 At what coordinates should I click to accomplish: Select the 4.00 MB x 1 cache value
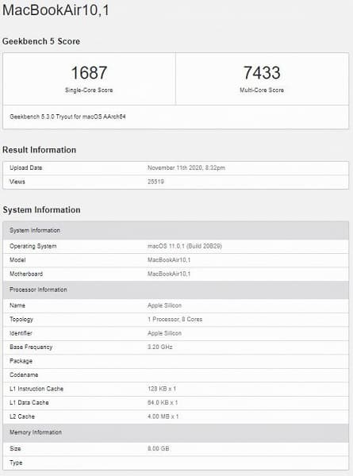163,416
